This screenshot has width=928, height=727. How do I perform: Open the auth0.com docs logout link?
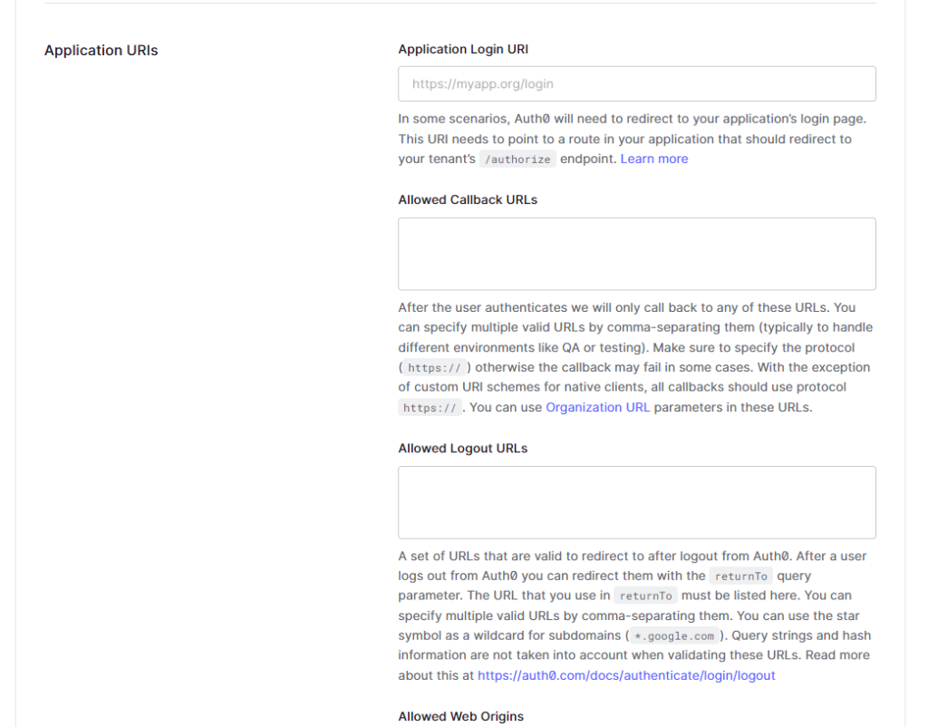pos(626,675)
